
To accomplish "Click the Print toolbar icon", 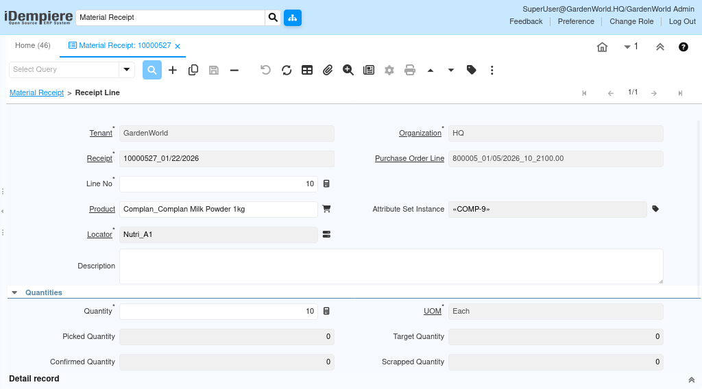I will (410, 70).
